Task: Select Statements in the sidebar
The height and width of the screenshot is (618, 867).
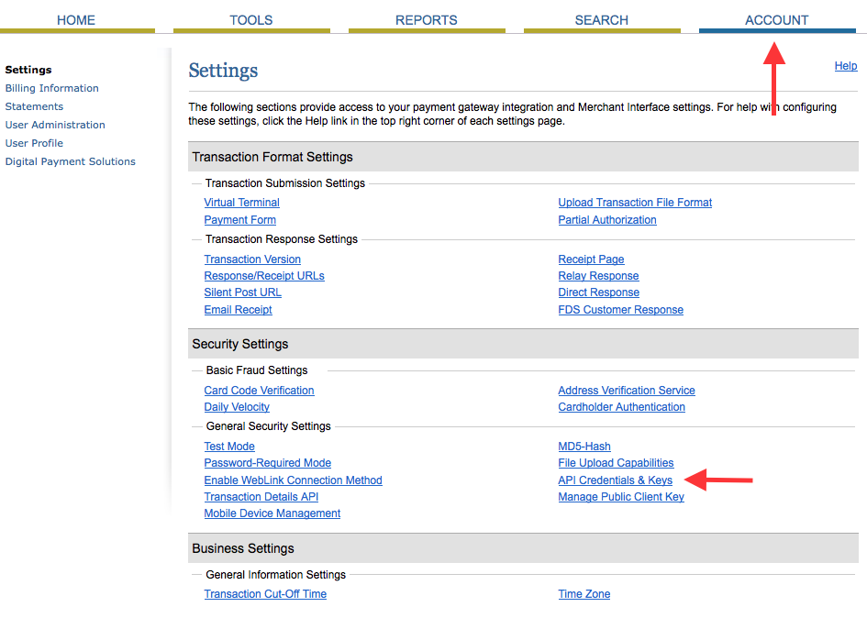Action: (34, 106)
